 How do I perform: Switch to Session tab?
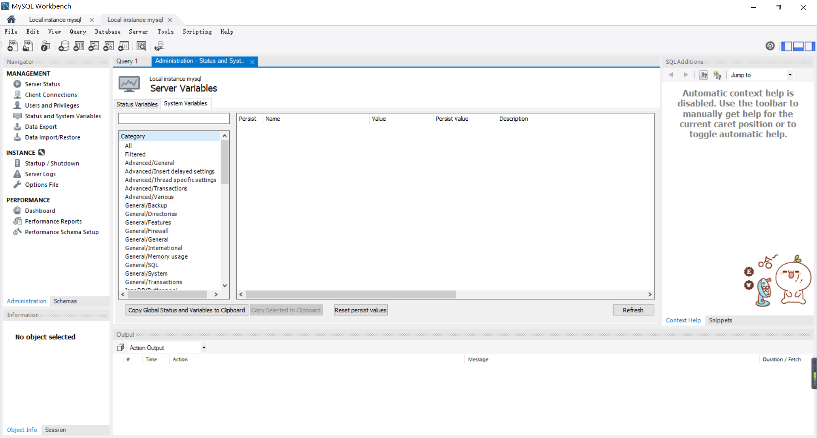coord(55,430)
